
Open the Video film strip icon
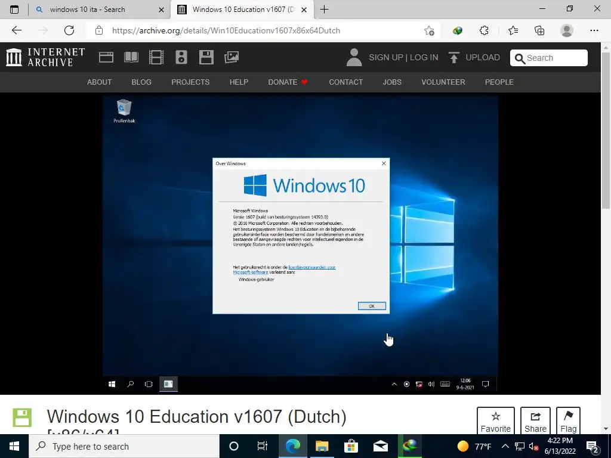coord(156,57)
